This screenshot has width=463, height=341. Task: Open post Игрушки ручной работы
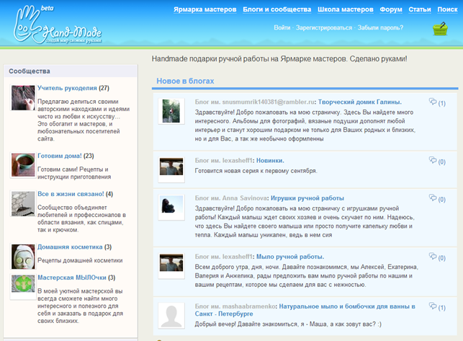307,198
